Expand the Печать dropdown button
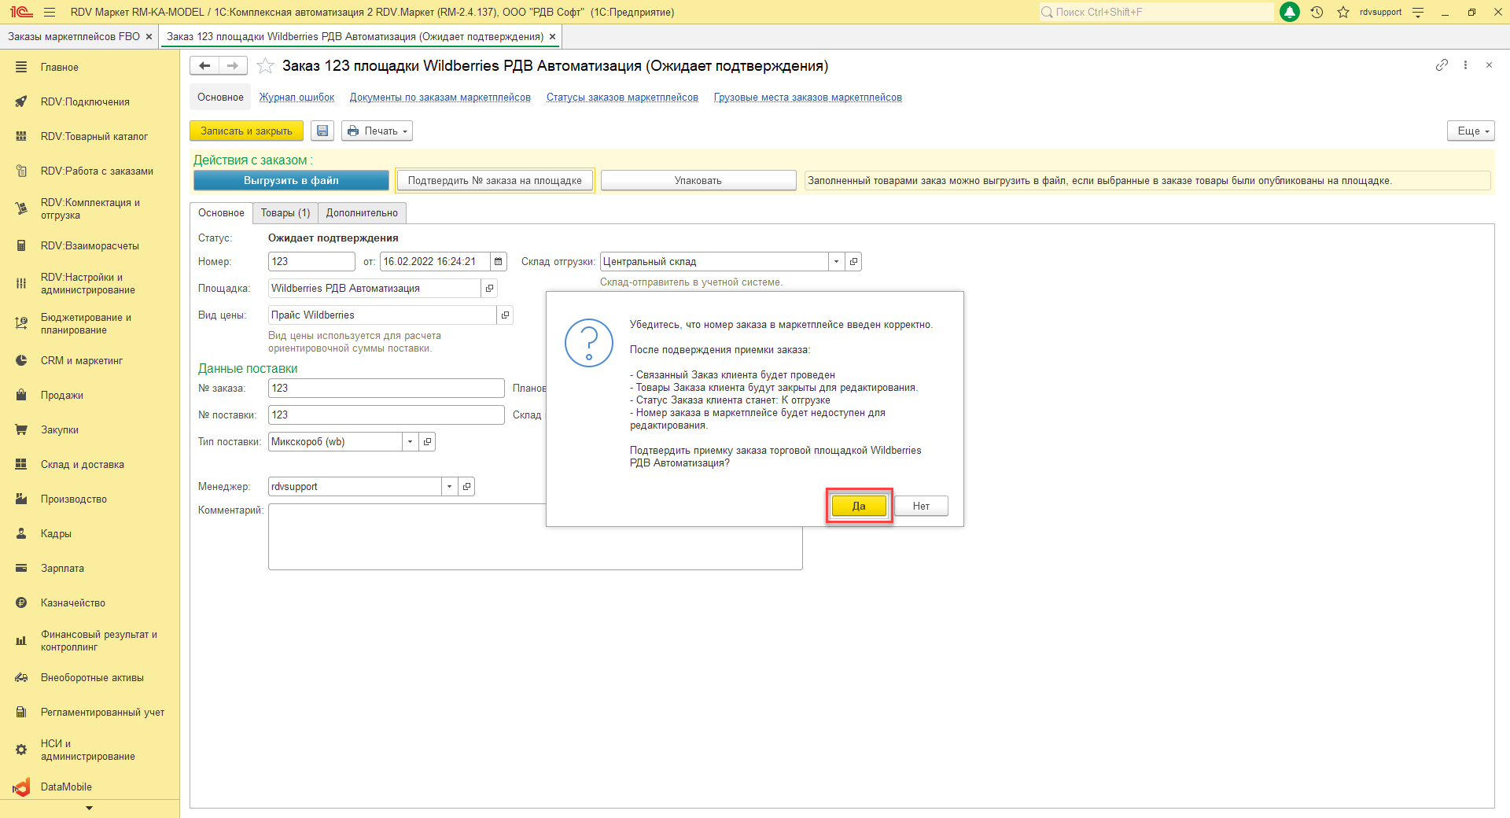 (377, 131)
